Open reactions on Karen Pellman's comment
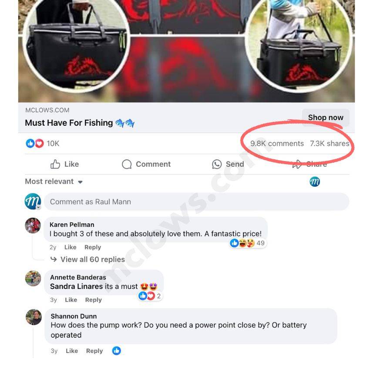 pyautogui.click(x=248, y=243)
